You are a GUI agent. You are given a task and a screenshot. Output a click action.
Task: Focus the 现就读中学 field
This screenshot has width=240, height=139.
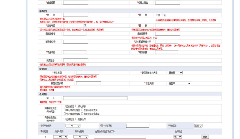[75, 34]
